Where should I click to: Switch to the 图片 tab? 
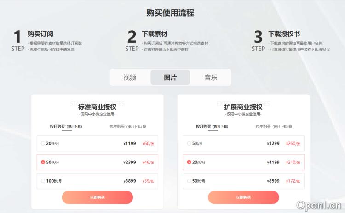pyautogui.click(x=170, y=77)
